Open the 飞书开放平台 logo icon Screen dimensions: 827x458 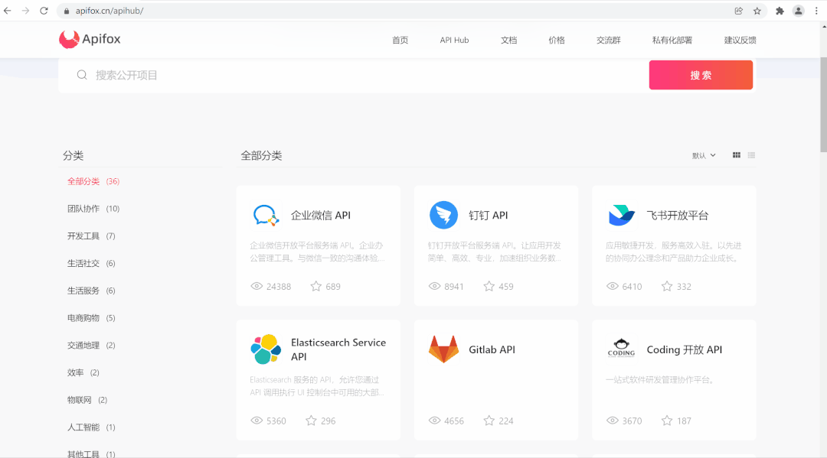tap(621, 215)
